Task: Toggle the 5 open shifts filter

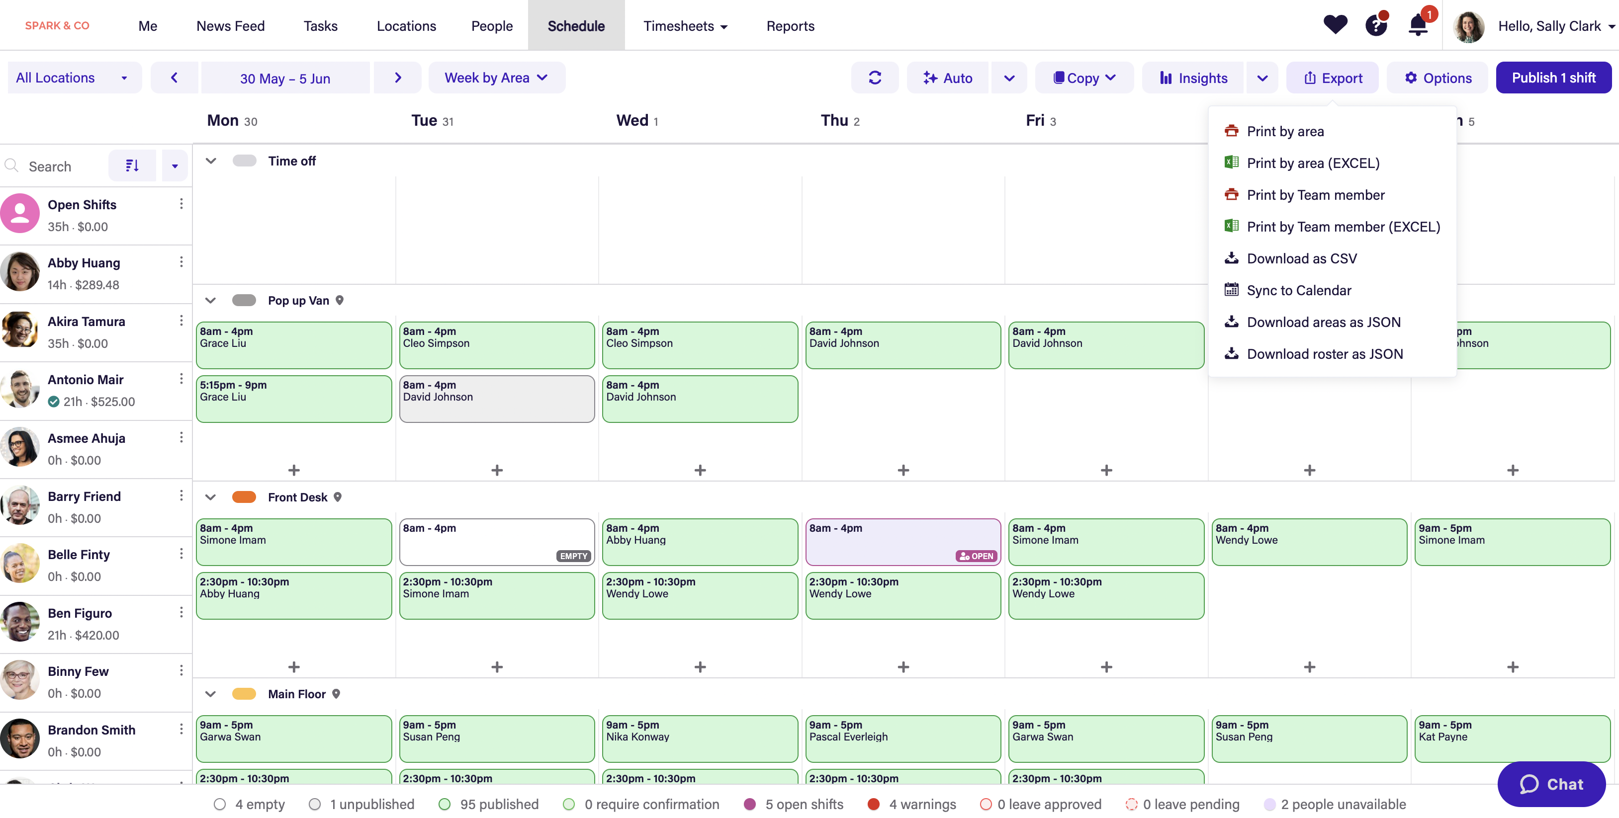Action: click(794, 804)
